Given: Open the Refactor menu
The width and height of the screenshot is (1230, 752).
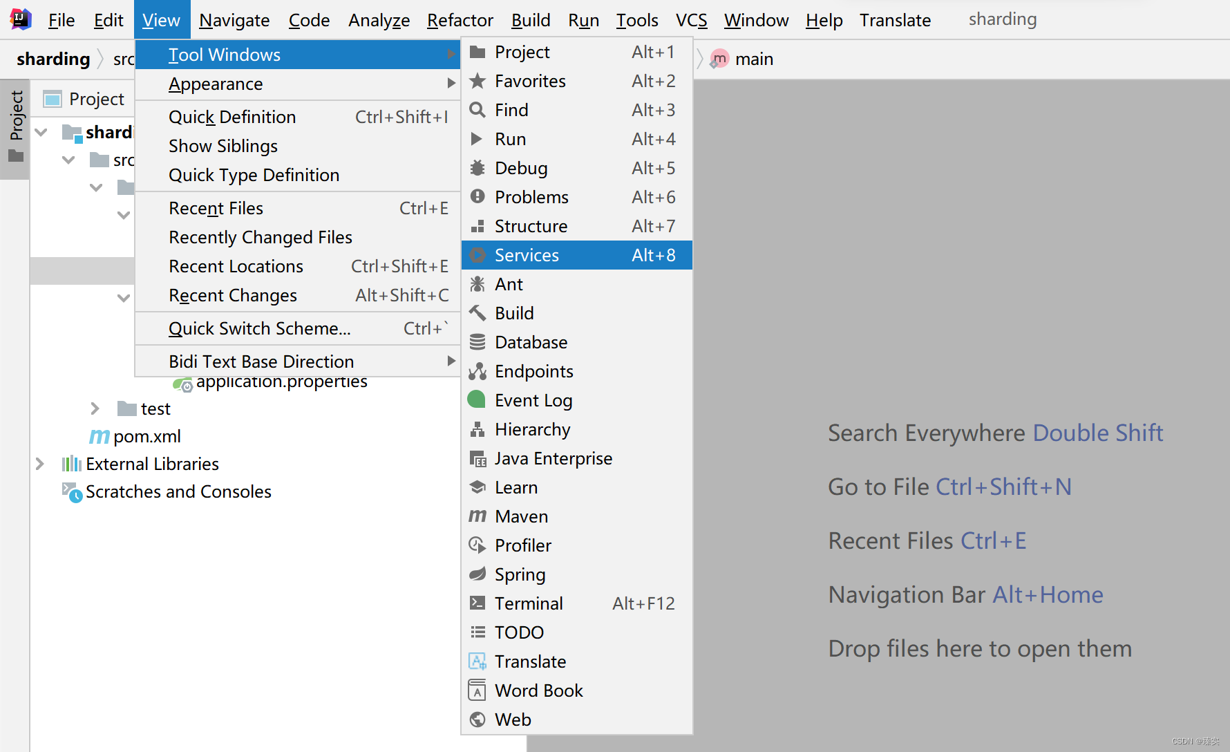Looking at the screenshot, I should (x=460, y=20).
